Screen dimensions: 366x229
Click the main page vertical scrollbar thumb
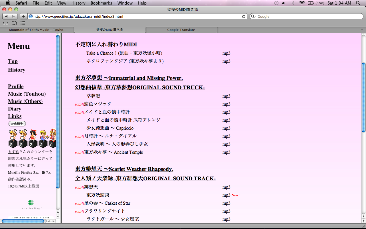363,97
